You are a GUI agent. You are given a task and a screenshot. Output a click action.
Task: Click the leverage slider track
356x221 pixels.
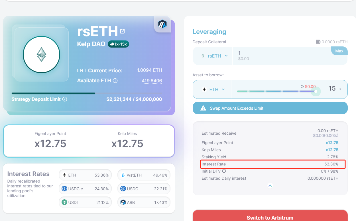[x=276, y=91]
